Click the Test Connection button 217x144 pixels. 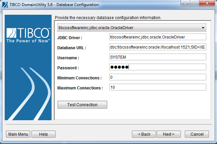click(x=82, y=105)
